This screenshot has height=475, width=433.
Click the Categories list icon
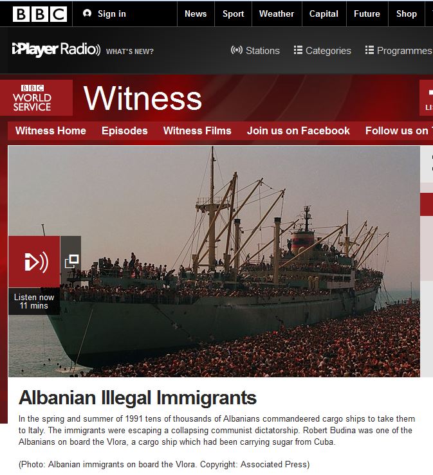(298, 50)
